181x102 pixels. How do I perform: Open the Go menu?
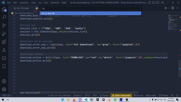[40, 3]
